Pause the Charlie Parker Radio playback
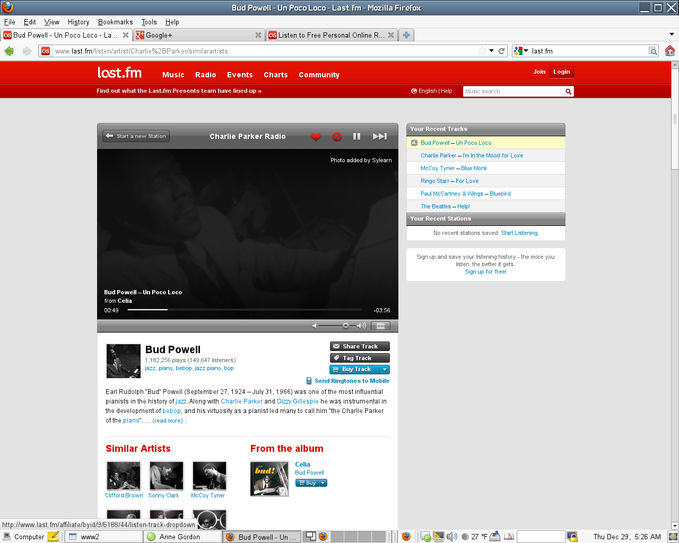The height and width of the screenshot is (543, 679). (356, 136)
